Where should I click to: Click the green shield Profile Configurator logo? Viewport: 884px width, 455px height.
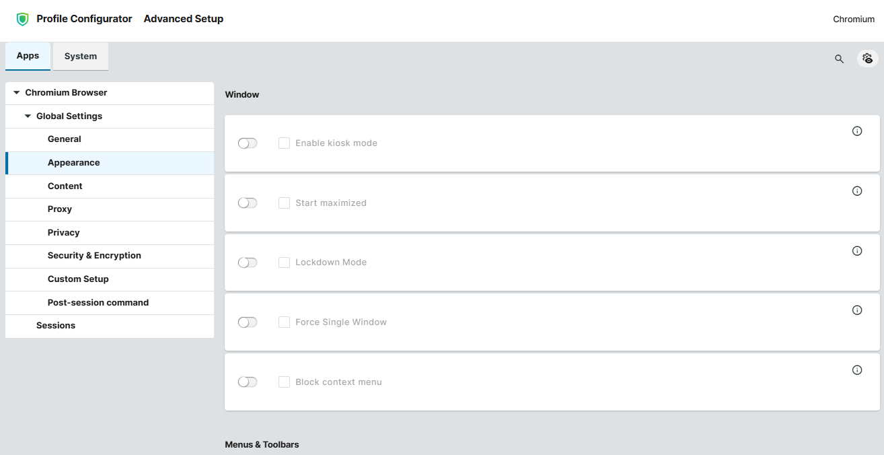(23, 19)
